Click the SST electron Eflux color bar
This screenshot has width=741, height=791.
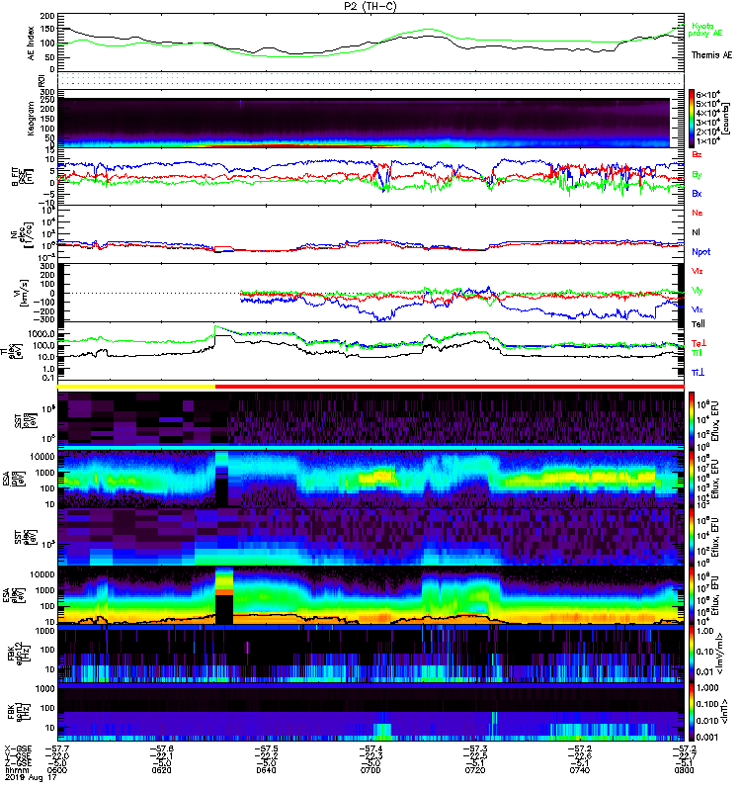tap(692, 537)
